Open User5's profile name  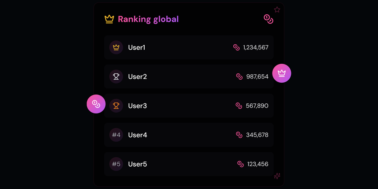138,164
